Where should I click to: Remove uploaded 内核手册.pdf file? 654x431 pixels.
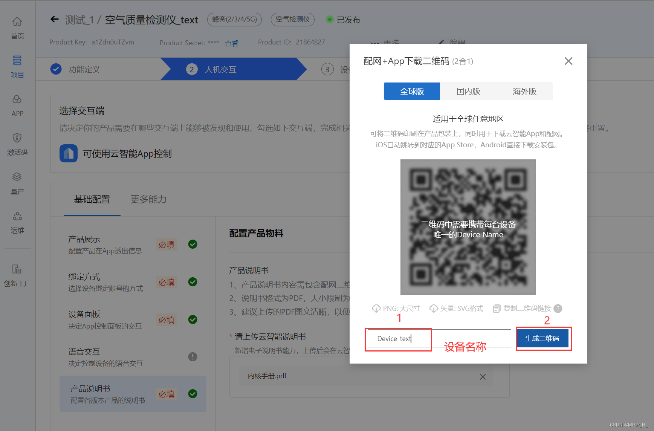483,377
